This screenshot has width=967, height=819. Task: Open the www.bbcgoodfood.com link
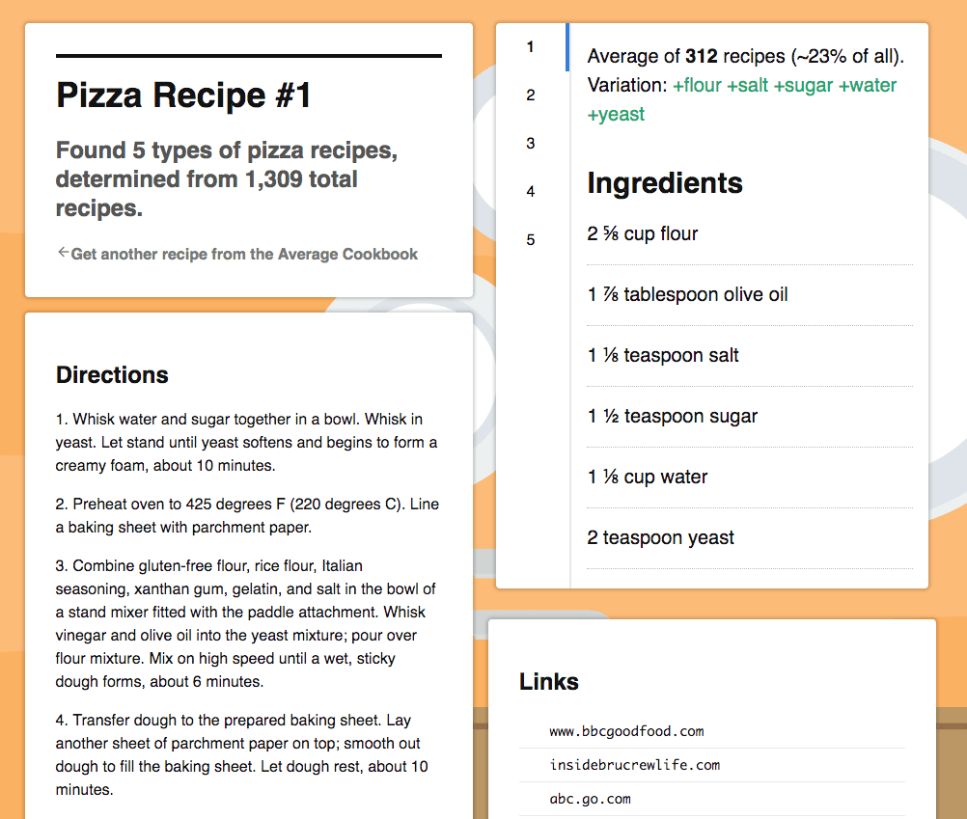coord(626,731)
